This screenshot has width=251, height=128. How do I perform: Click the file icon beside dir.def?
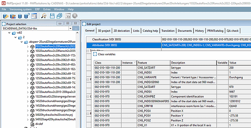coord(32,124)
